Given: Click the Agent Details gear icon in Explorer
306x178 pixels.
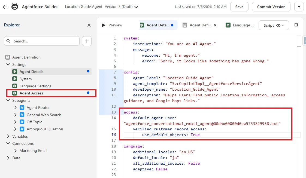Looking at the screenshot, I should (x=15, y=72).
